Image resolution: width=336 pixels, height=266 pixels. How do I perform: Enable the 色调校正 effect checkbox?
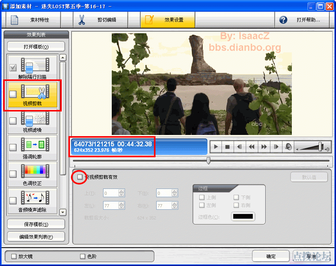[x=13, y=174]
